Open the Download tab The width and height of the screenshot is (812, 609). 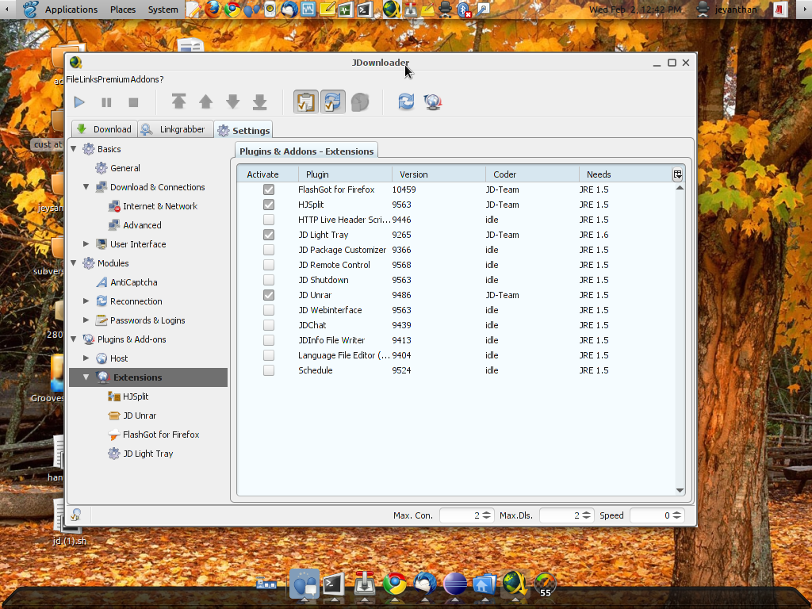(104, 129)
